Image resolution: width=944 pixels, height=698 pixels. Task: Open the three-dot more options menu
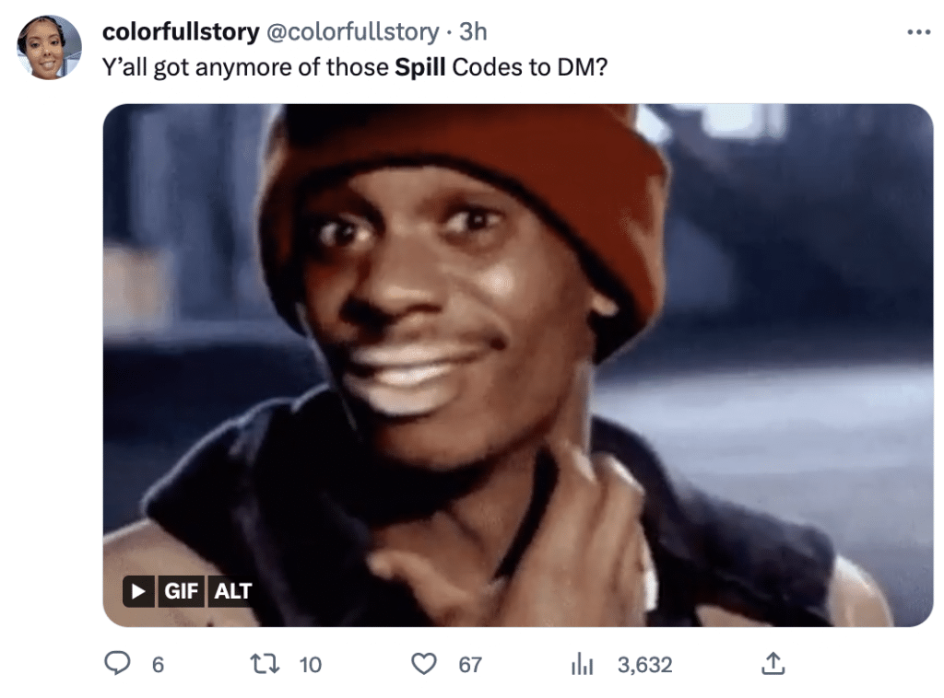tap(919, 32)
